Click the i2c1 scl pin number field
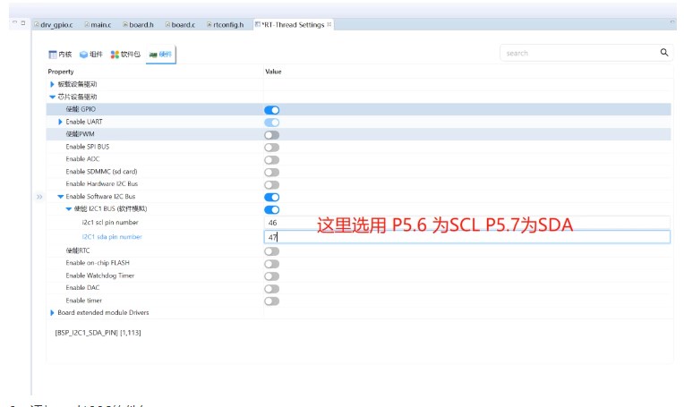Viewport: 684px width, 407px height. click(x=466, y=222)
